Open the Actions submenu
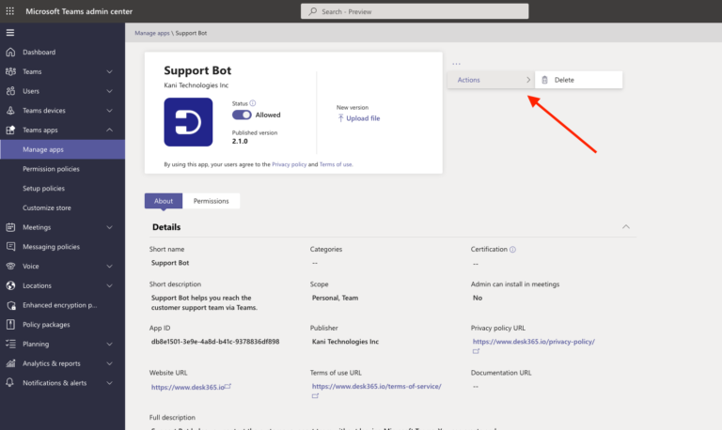722x430 pixels. click(491, 80)
